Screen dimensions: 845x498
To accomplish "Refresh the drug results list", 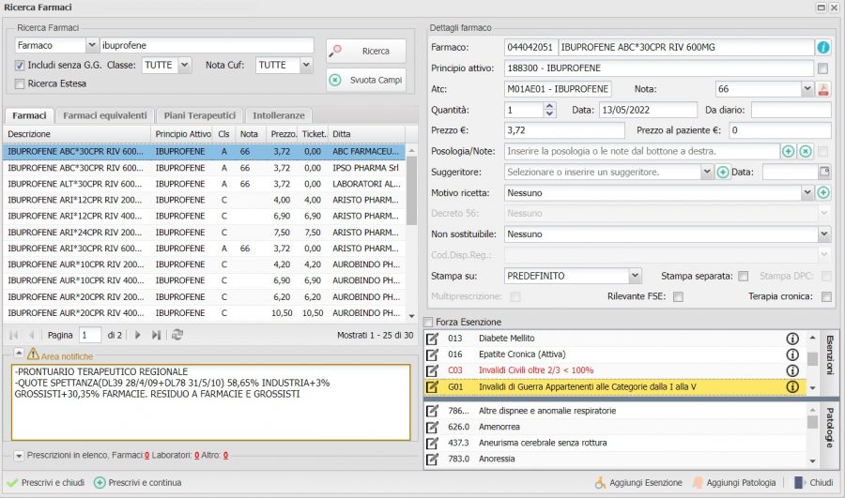I will click(x=177, y=335).
